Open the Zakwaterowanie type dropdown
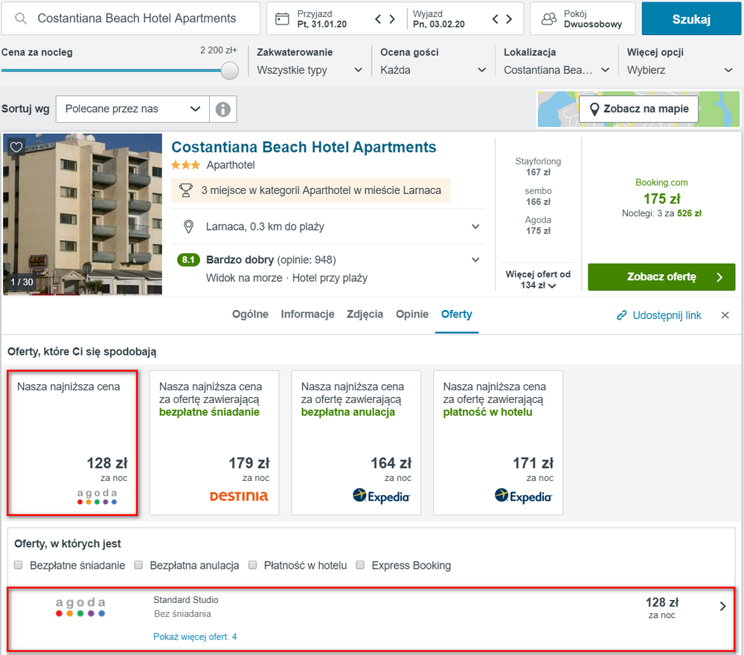Viewport: 744px width, 655px height. (310, 70)
